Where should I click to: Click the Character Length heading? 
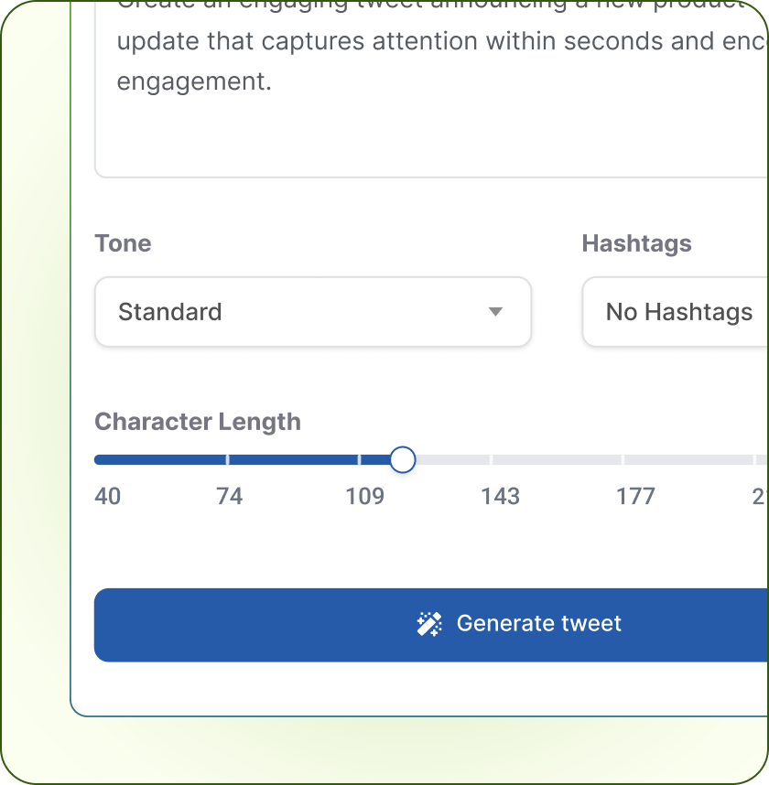click(198, 422)
